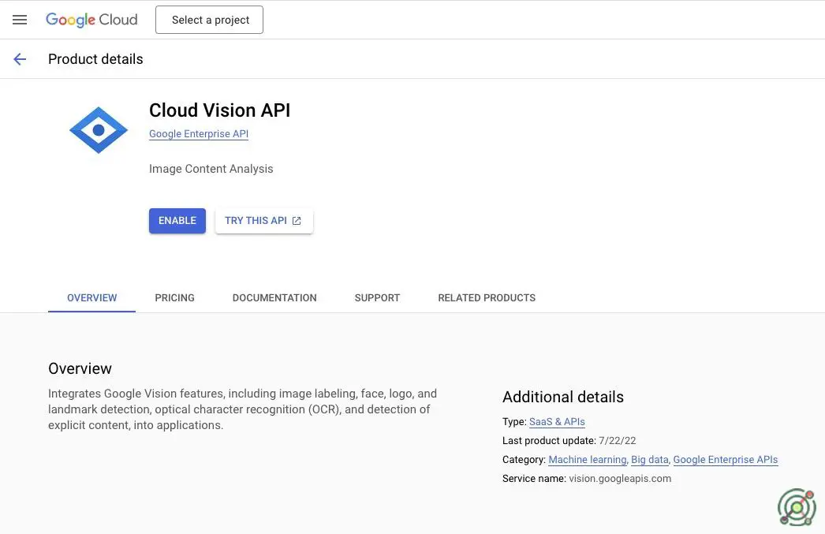Image resolution: width=825 pixels, height=534 pixels.
Task: Click the external link icon on Try This API
Action: coord(297,221)
